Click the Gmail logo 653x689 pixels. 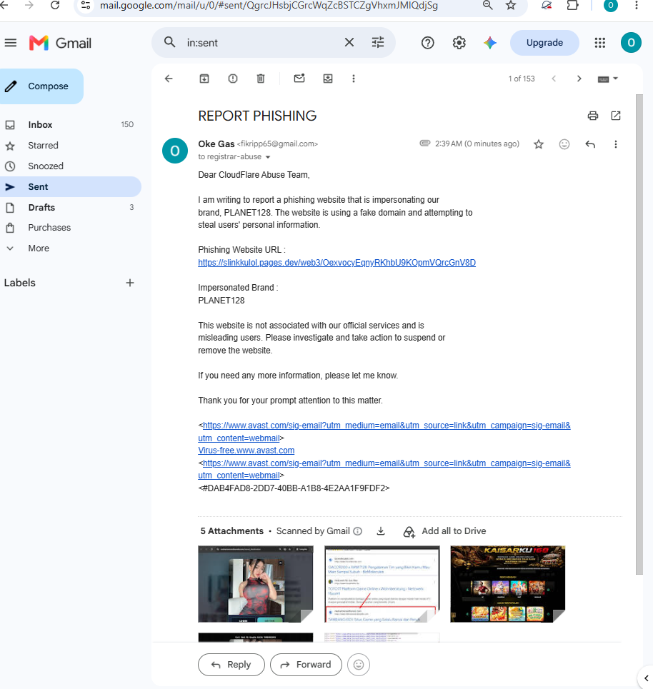(x=60, y=43)
